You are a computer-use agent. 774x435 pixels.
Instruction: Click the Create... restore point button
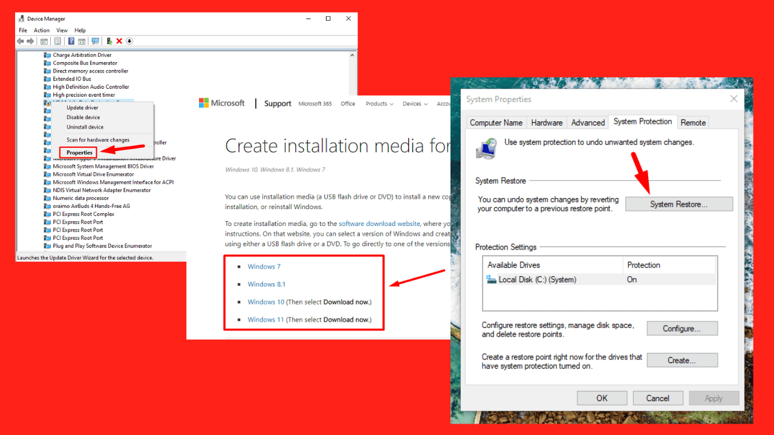tap(681, 360)
